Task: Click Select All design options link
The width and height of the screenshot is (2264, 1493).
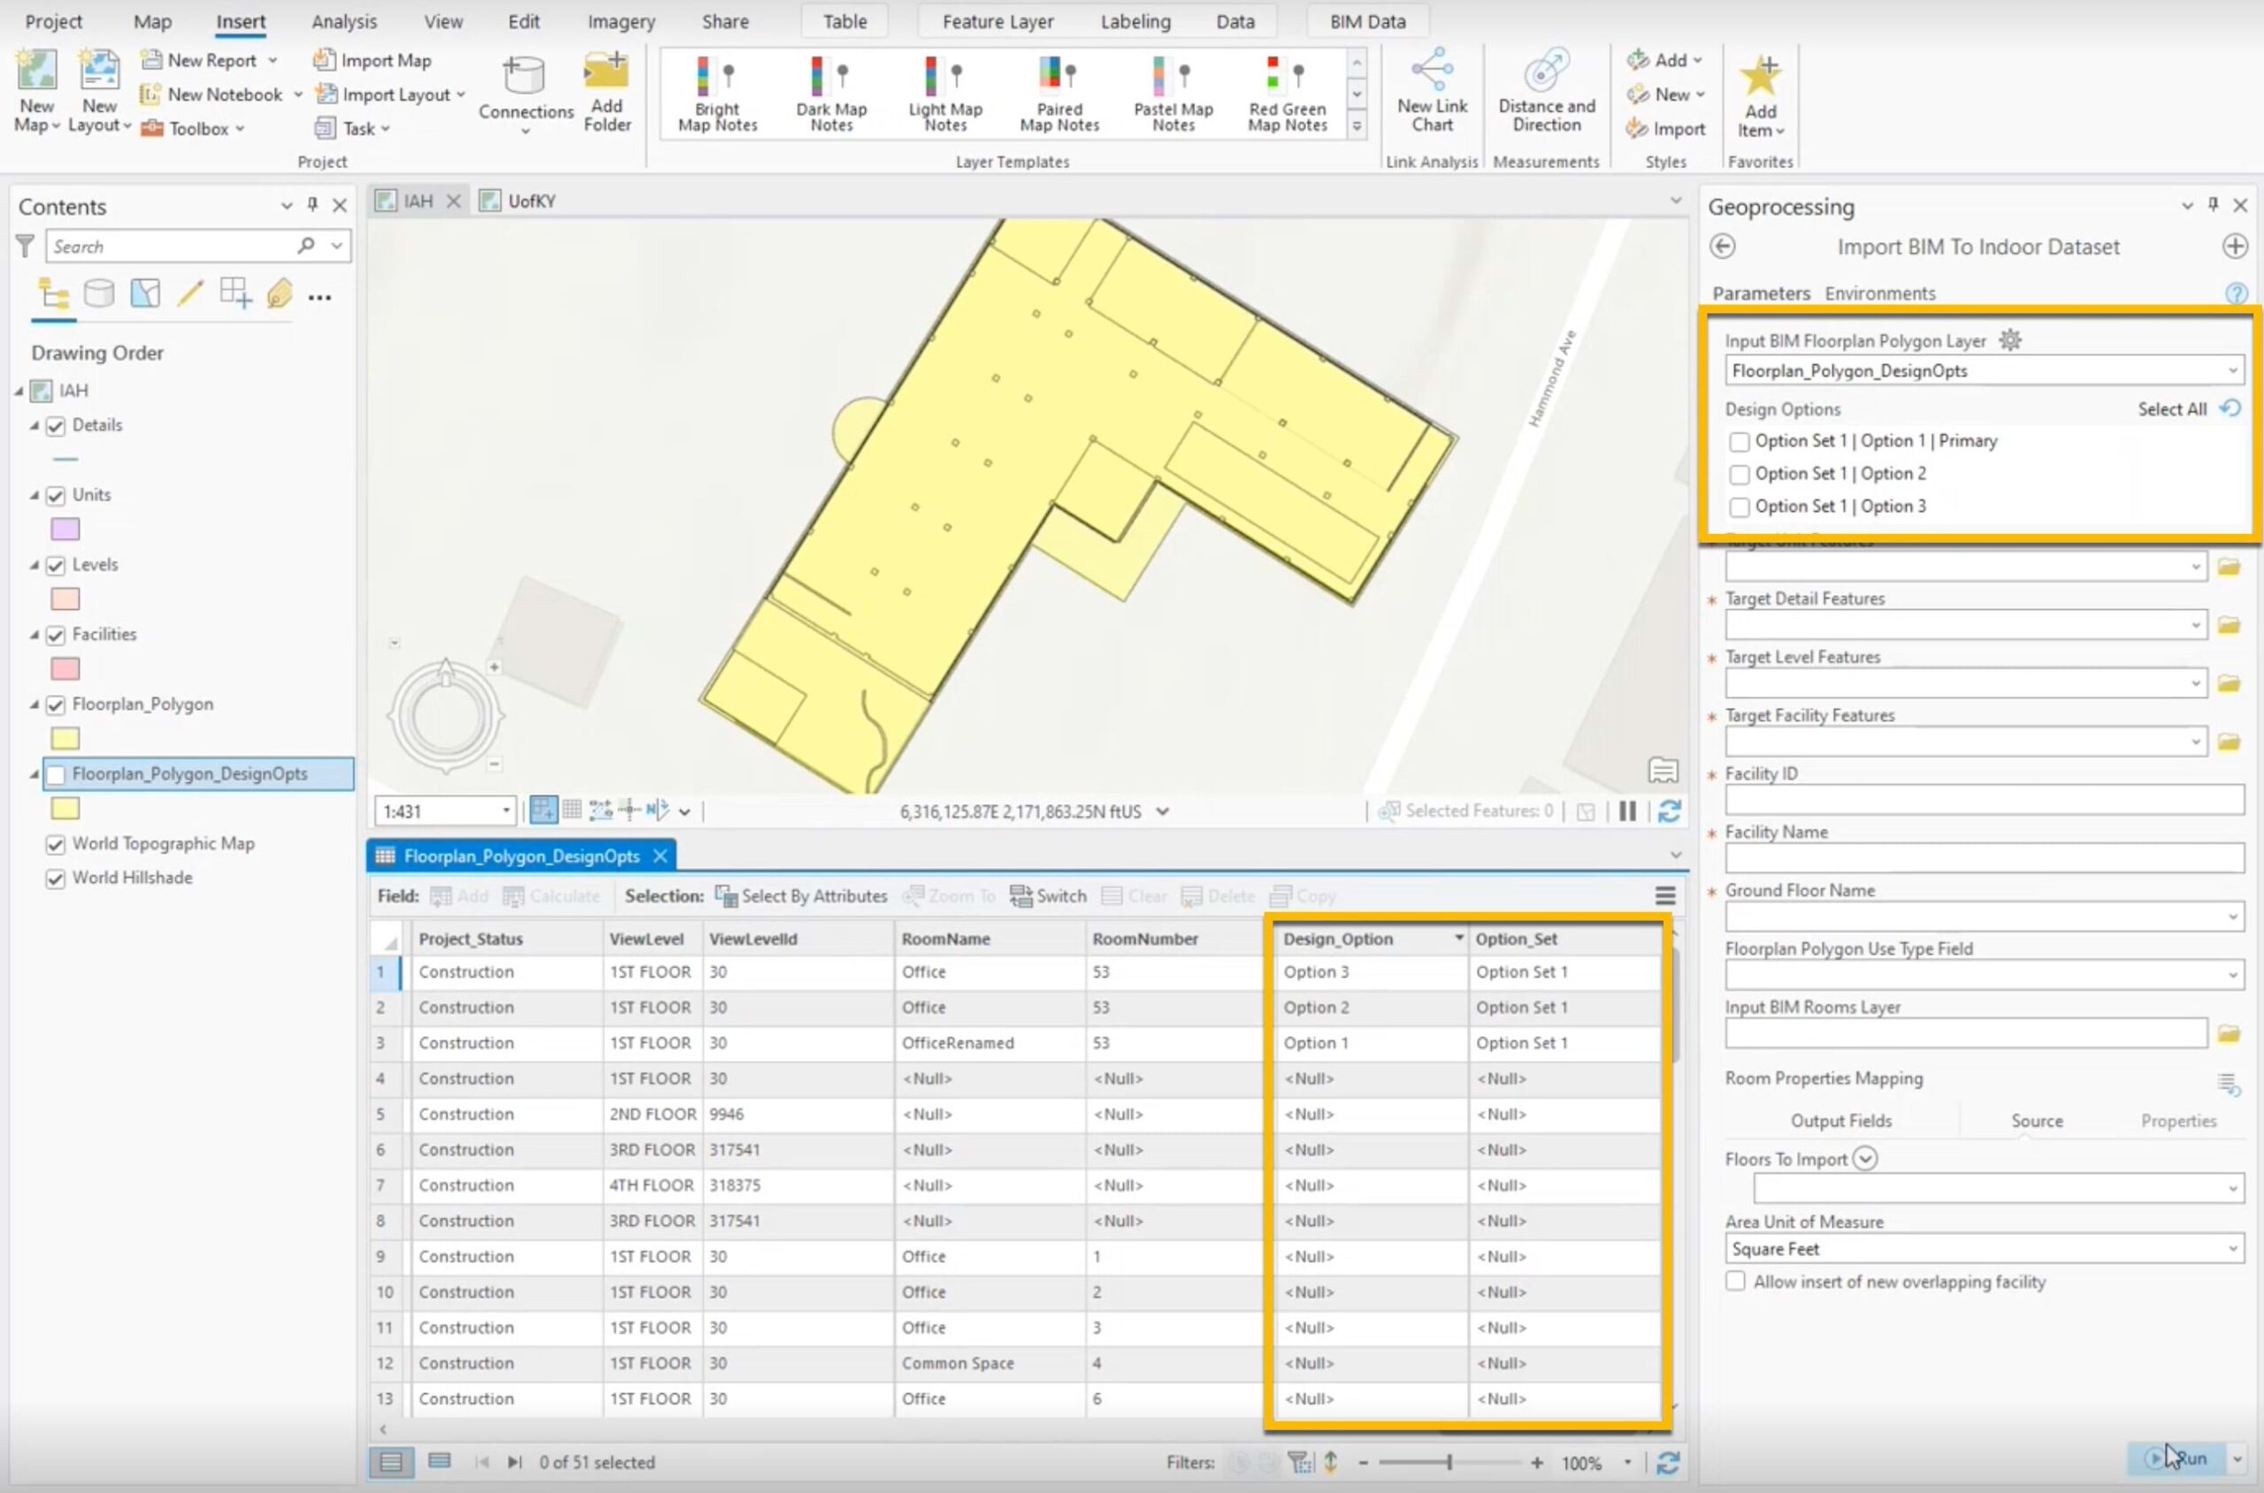Action: (x=2170, y=409)
